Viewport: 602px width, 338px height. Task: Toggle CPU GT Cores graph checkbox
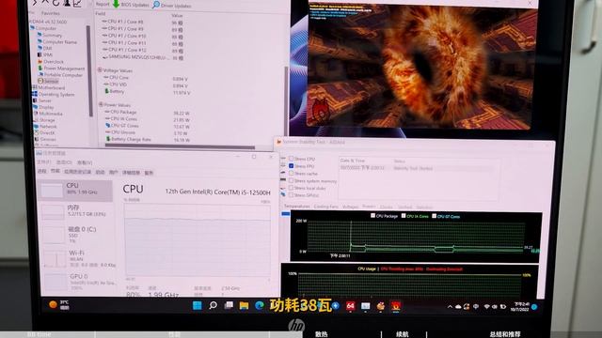tap(434, 216)
